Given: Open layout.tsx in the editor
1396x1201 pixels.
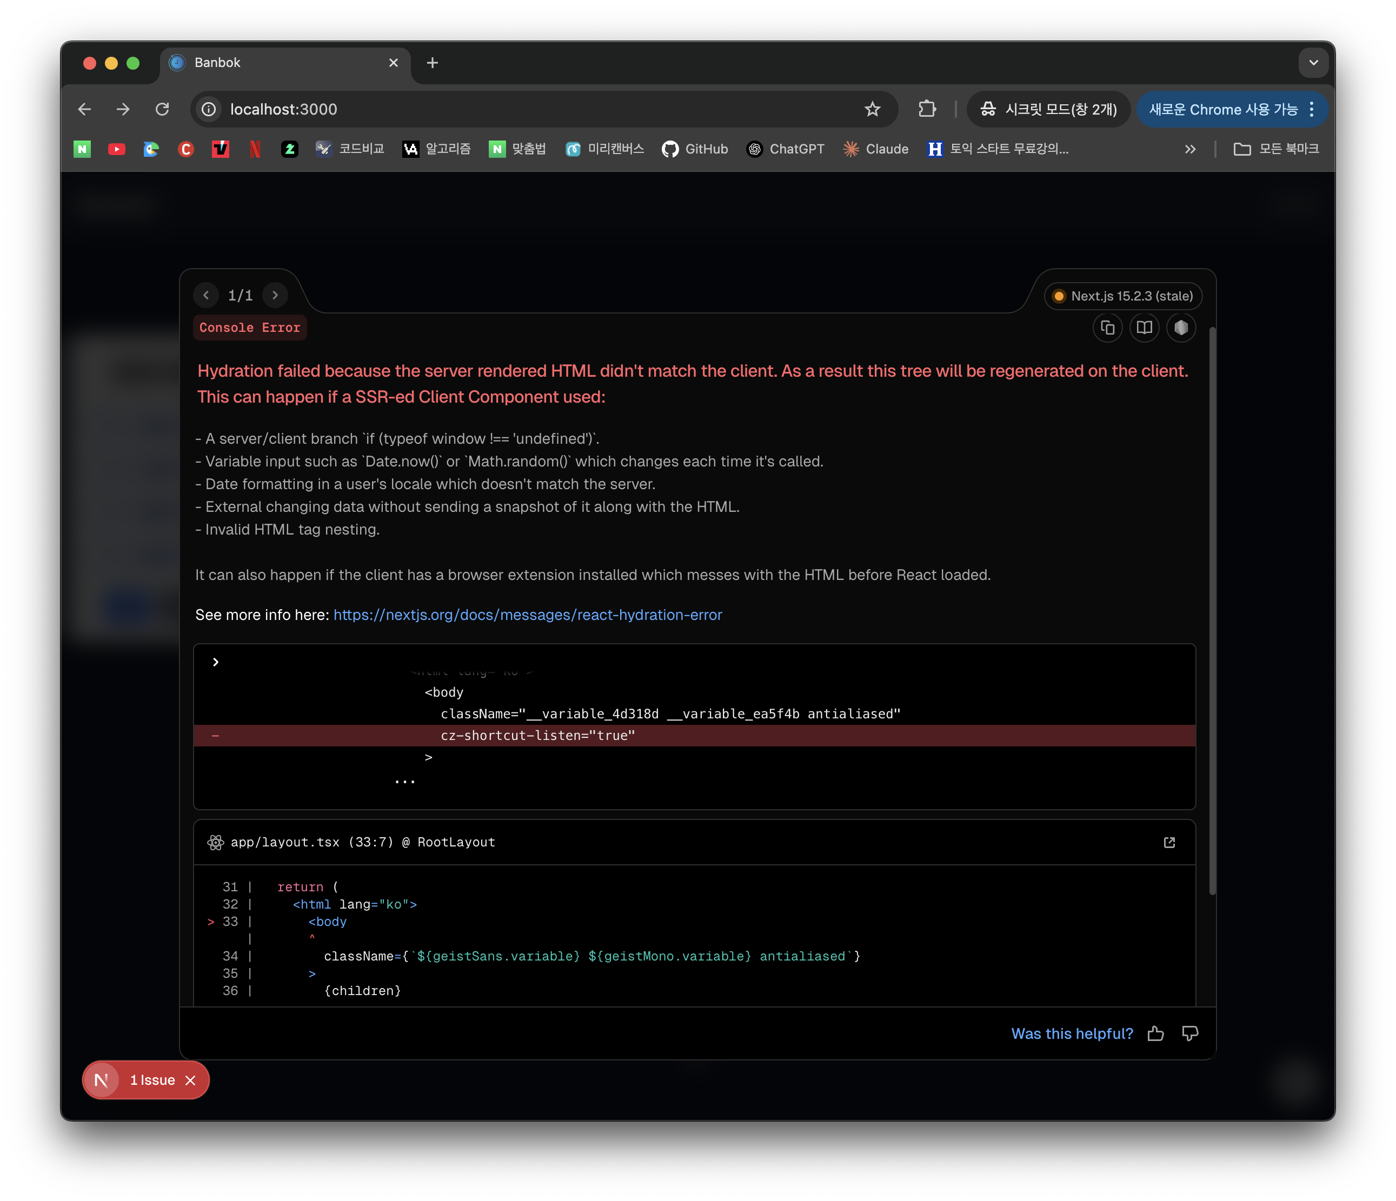Looking at the screenshot, I should [x=1169, y=843].
